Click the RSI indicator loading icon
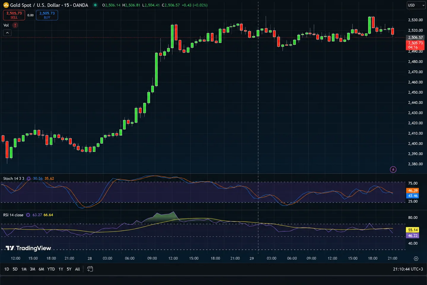Viewport: 427px width, 285px height. pyautogui.click(x=28, y=215)
